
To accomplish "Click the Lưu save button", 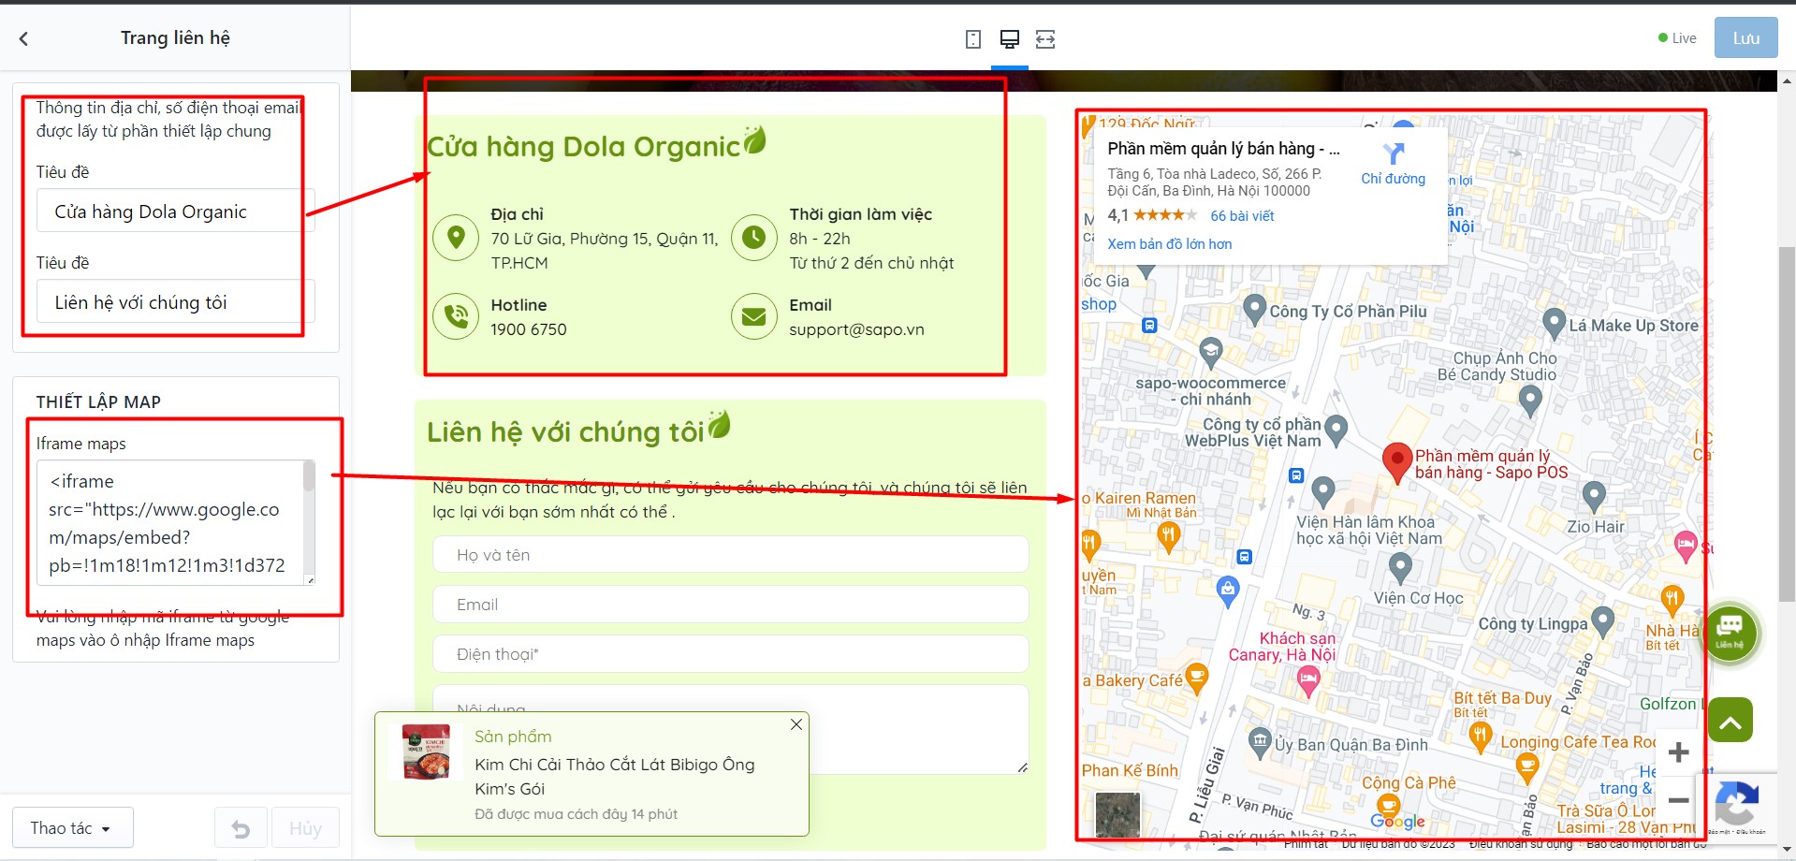I will click(1745, 38).
